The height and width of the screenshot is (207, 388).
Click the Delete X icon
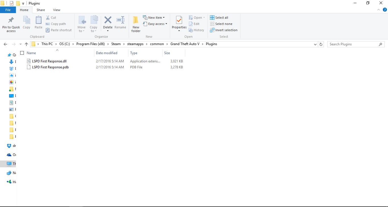108,20
